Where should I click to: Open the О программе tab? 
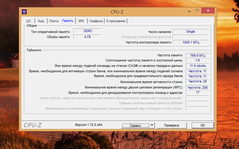click(x=116, y=21)
